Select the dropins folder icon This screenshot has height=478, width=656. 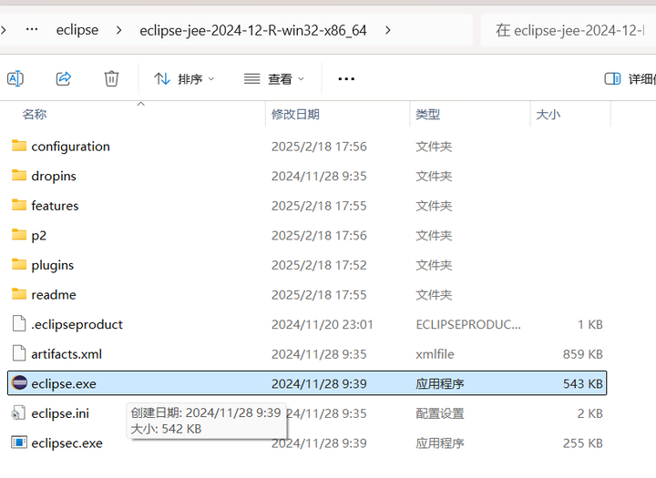(19, 175)
